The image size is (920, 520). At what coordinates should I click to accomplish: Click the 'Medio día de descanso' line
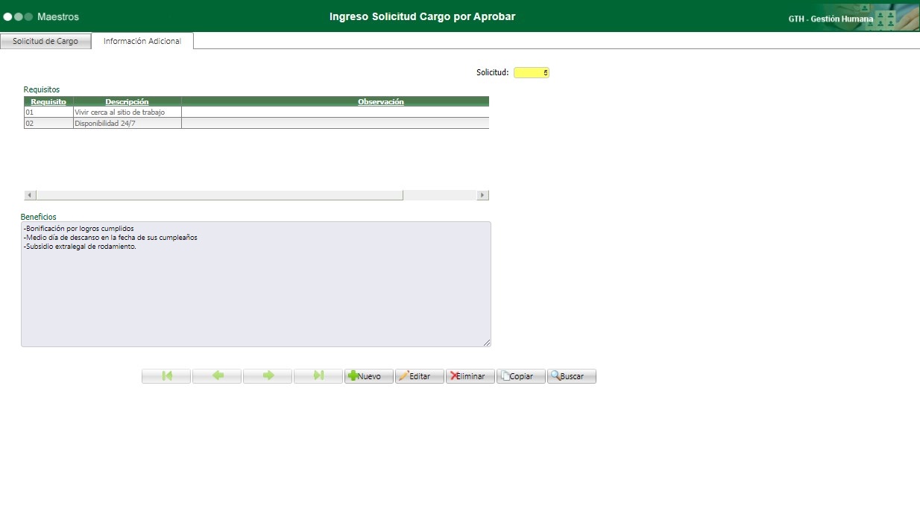[x=110, y=237]
